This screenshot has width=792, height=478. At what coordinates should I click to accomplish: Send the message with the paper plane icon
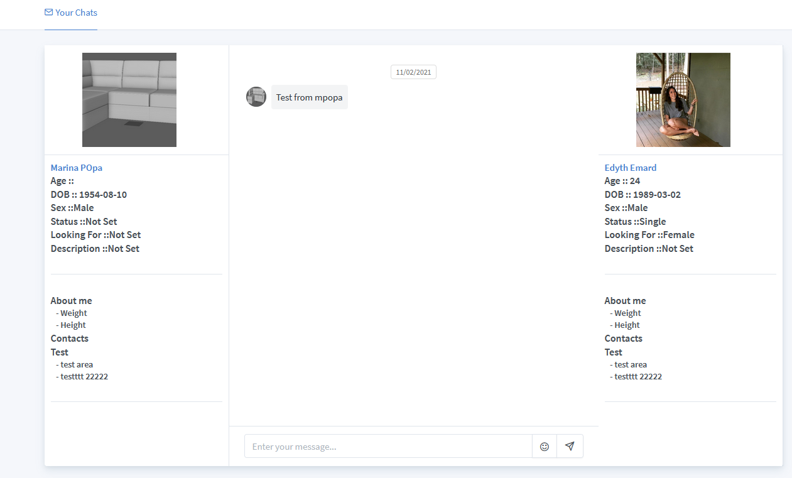570,447
